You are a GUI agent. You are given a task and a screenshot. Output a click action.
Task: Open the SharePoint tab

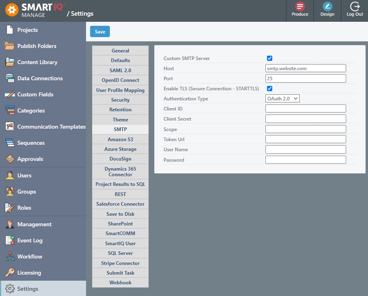click(x=120, y=223)
